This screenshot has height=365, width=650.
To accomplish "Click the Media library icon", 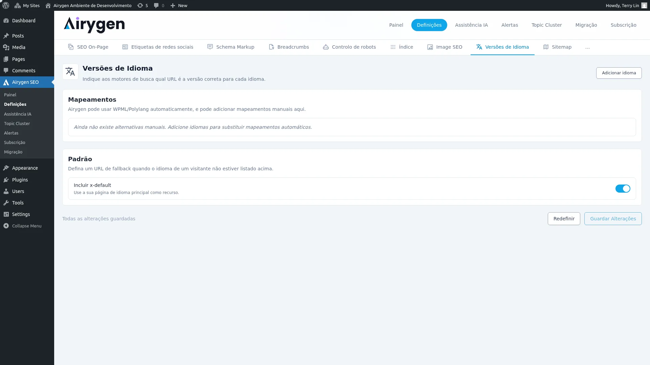I will click(6, 47).
